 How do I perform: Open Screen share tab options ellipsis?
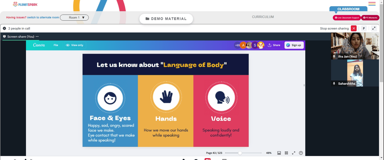tap(37, 37)
